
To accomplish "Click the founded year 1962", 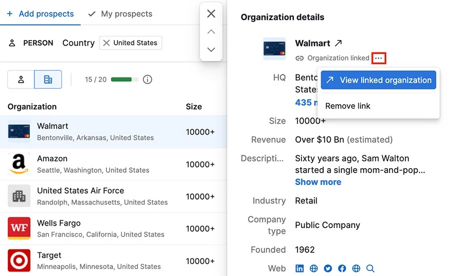I will [305, 250].
